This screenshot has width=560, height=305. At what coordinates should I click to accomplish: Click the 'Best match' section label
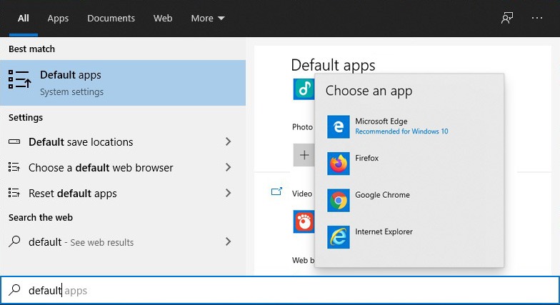[x=31, y=49]
